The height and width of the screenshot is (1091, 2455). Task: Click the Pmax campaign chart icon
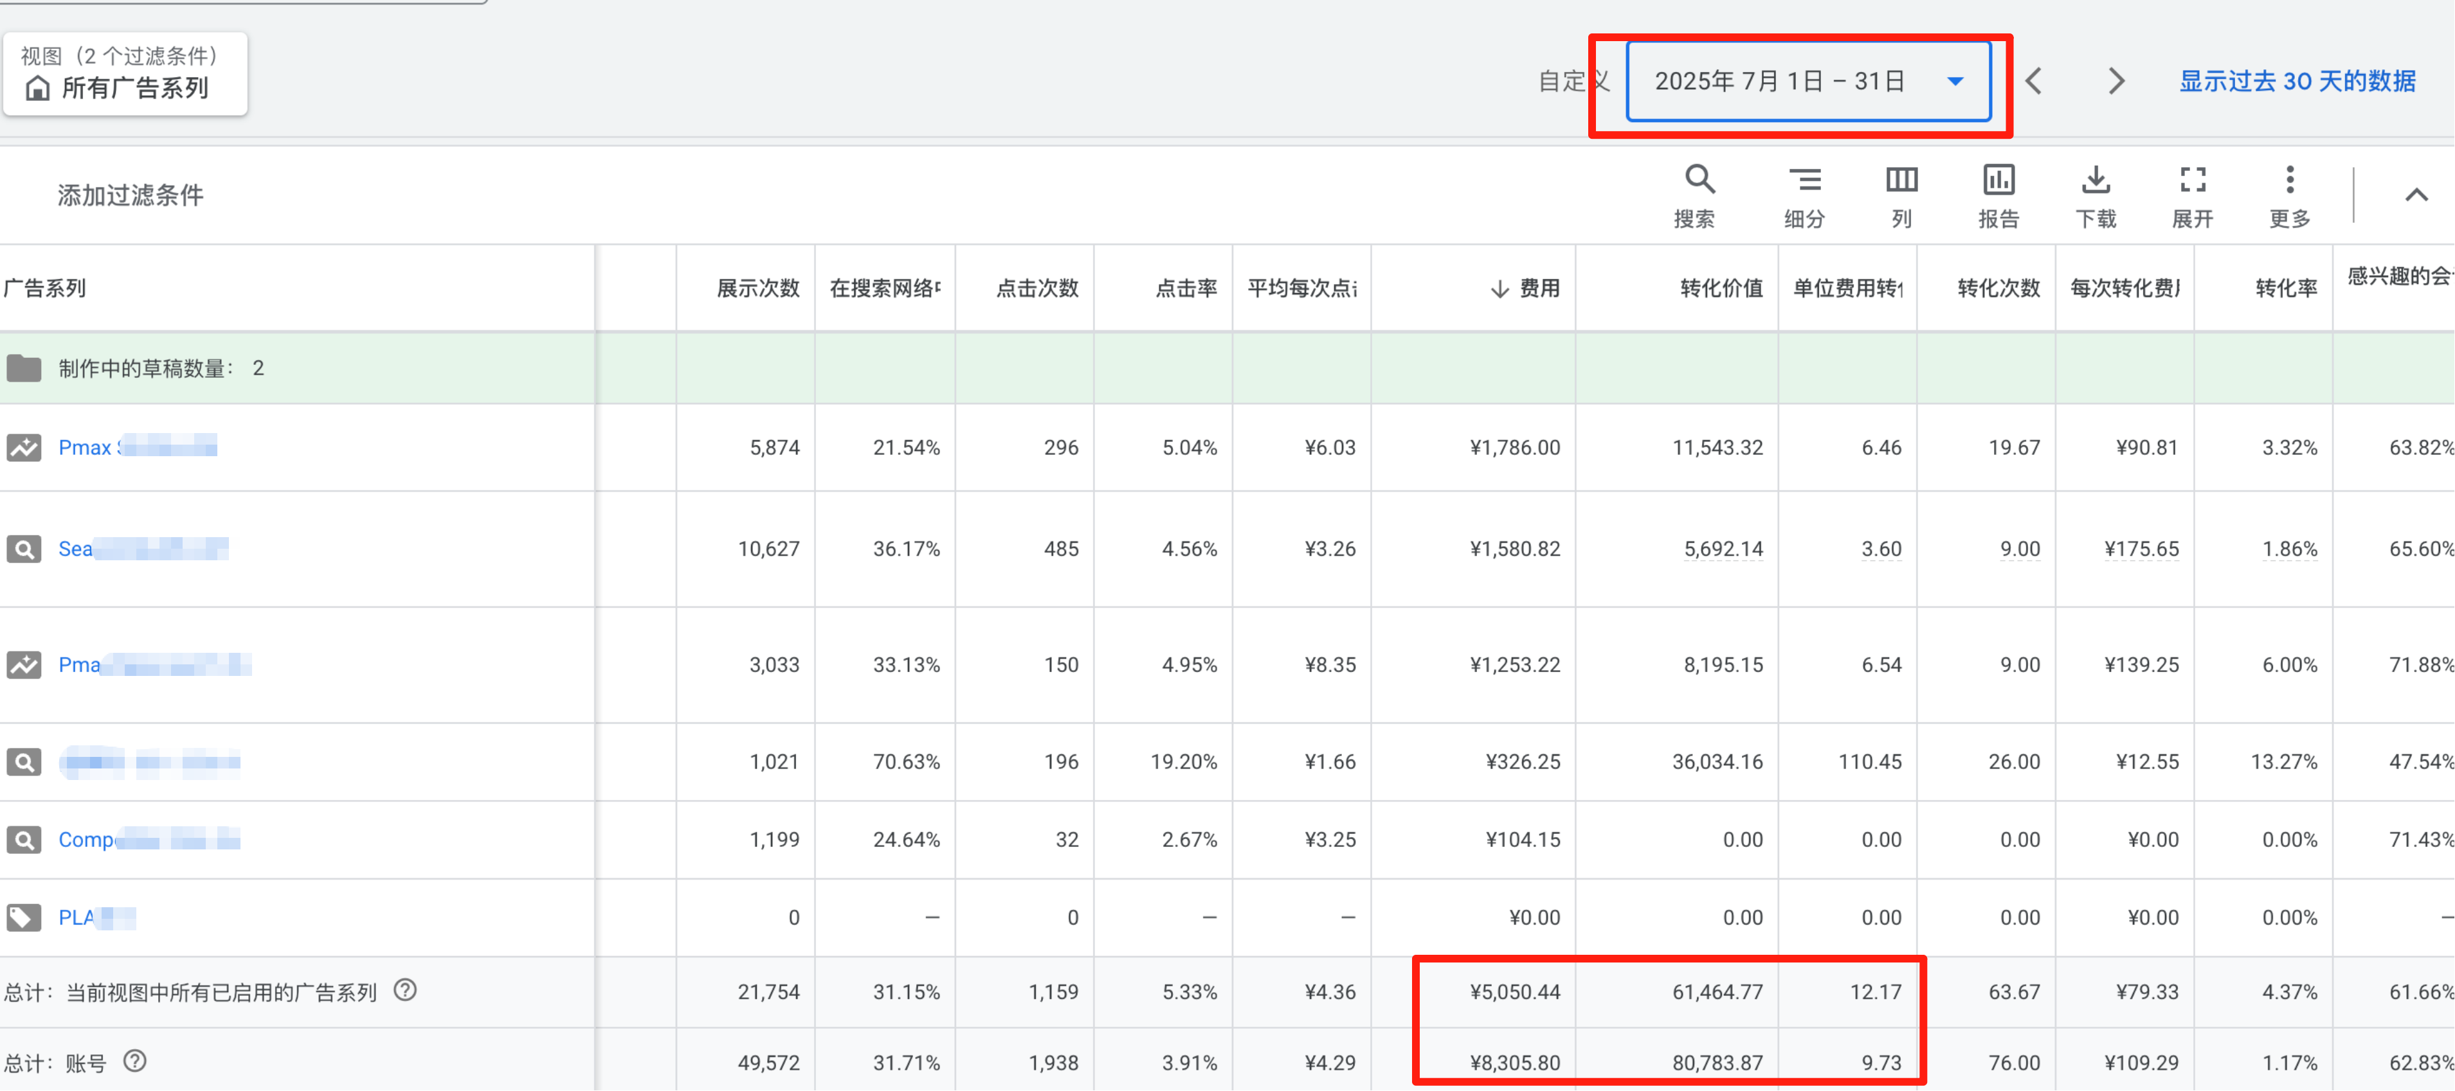pyautogui.click(x=24, y=447)
